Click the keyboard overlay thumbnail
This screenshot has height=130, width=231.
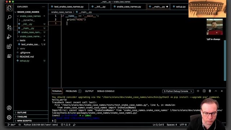point(207,9)
